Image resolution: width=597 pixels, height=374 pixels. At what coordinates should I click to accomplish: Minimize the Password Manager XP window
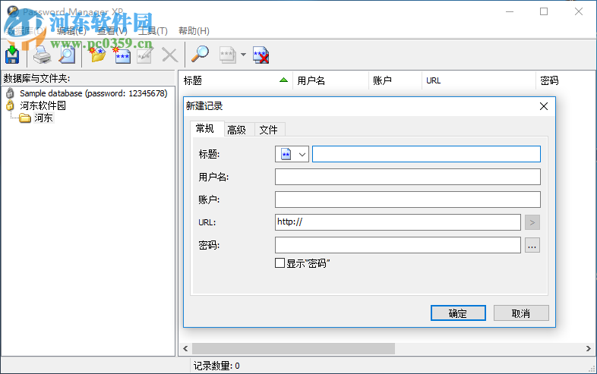tap(510, 12)
